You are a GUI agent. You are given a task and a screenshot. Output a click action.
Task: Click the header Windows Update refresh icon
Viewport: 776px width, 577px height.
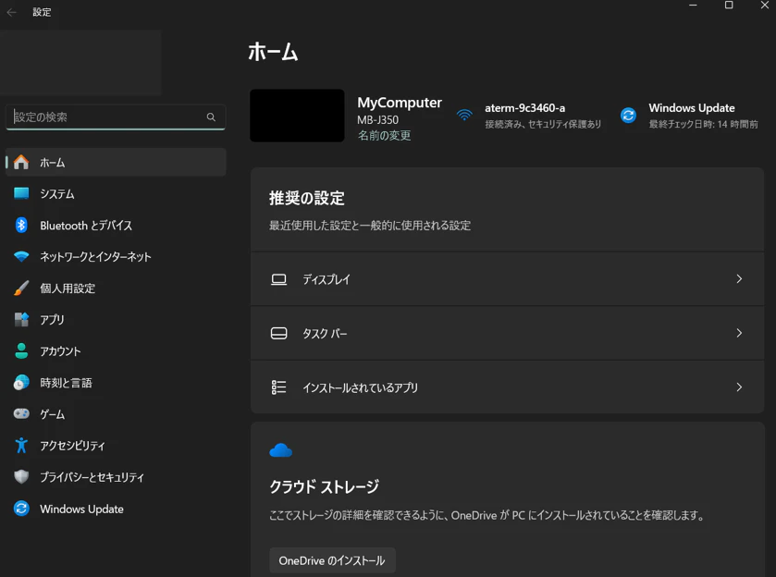coord(629,116)
